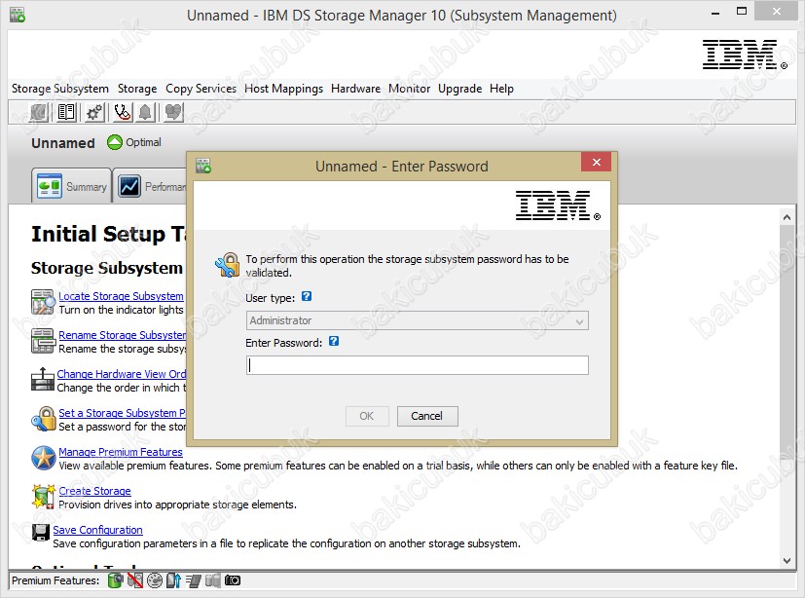Click the bell alert toolbar icon
Image resolution: width=805 pixels, height=598 pixels.
click(146, 112)
